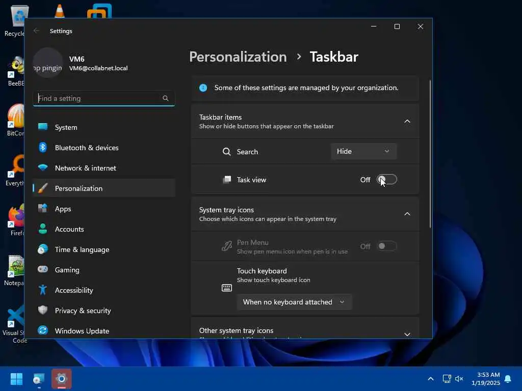Click the Time & language clock icon
Image resolution: width=522 pixels, height=391 pixels.
pos(43,249)
